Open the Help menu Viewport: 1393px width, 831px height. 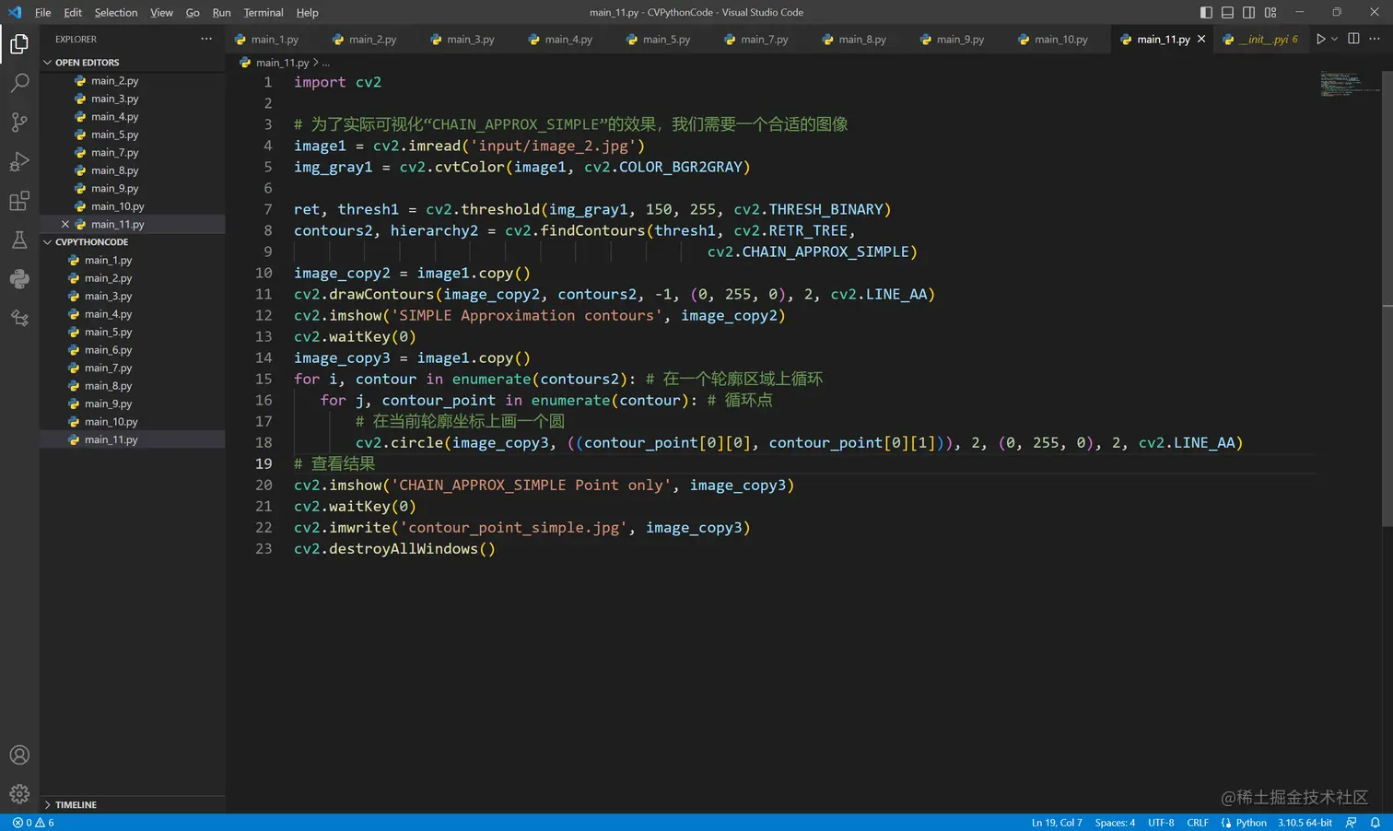[307, 13]
